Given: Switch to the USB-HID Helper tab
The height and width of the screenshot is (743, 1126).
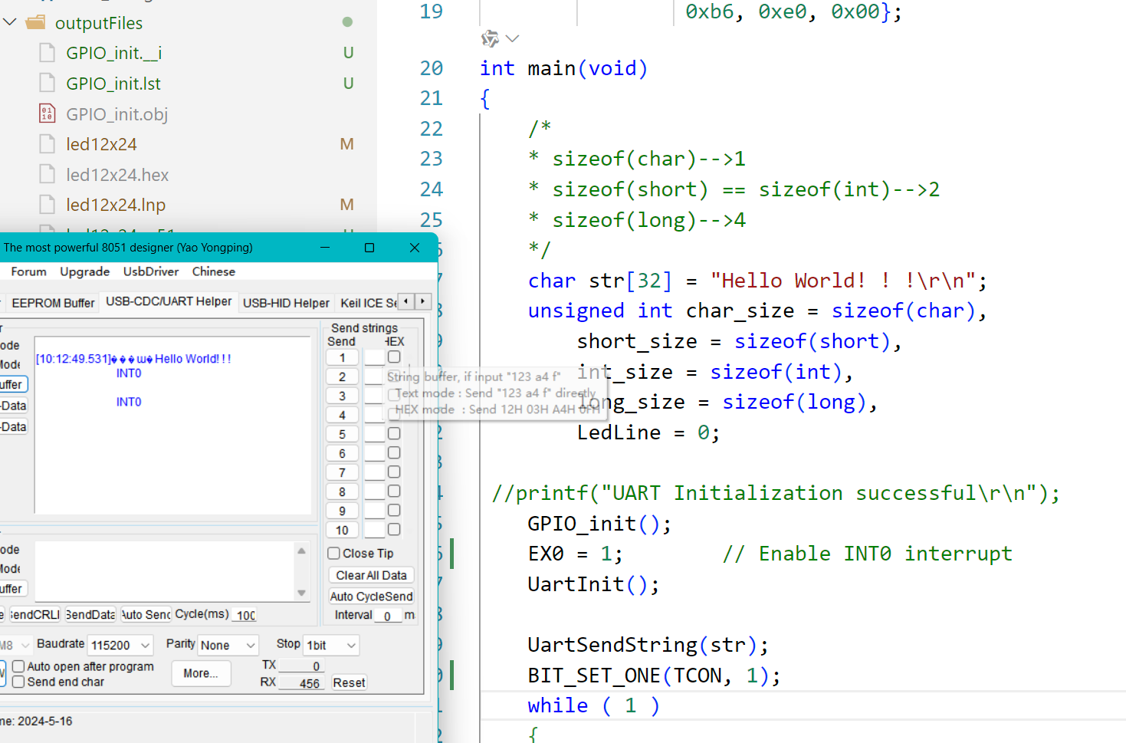Looking at the screenshot, I should (286, 303).
